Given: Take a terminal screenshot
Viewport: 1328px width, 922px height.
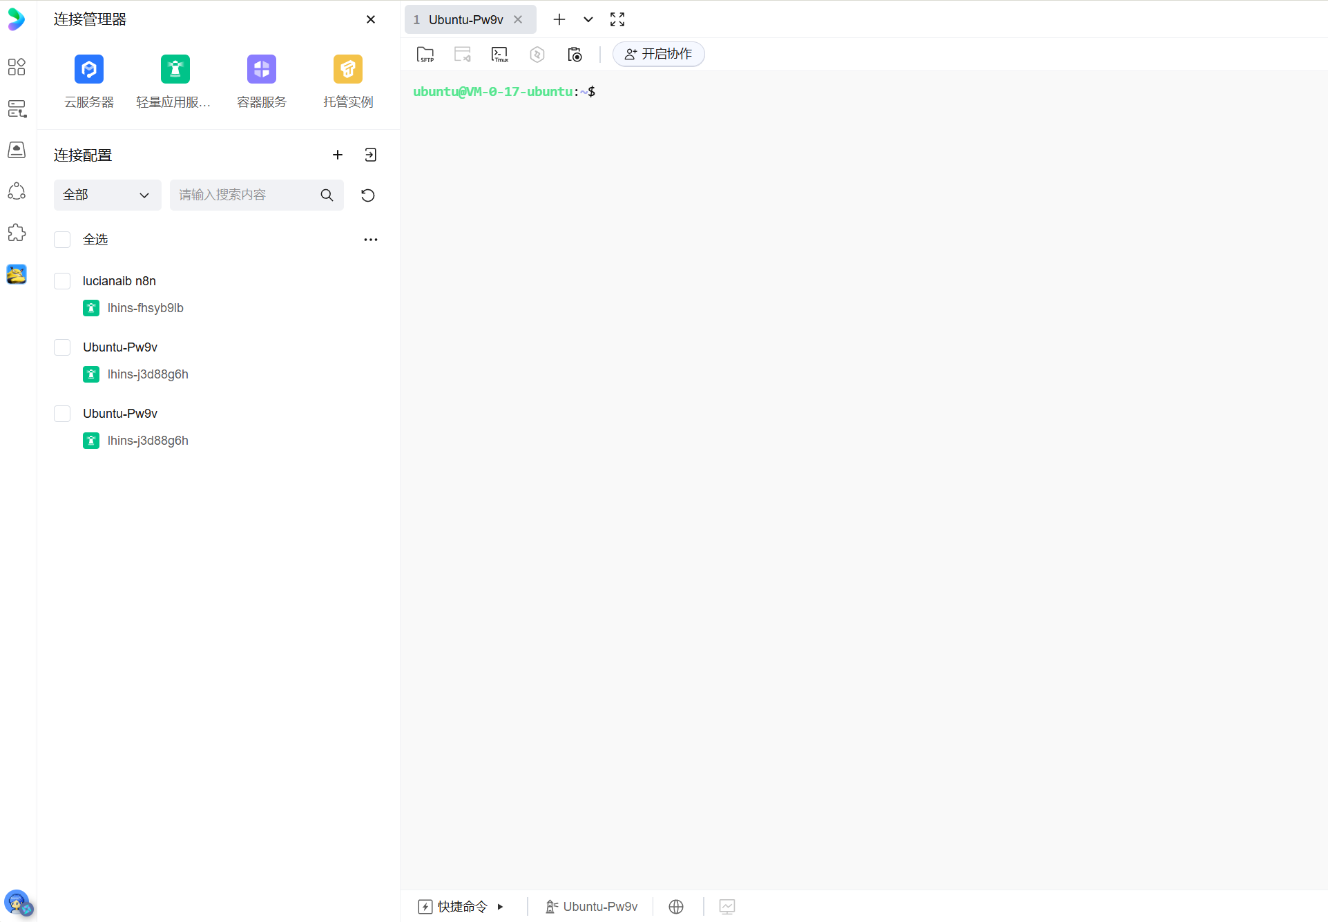Looking at the screenshot, I should [575, 54].
